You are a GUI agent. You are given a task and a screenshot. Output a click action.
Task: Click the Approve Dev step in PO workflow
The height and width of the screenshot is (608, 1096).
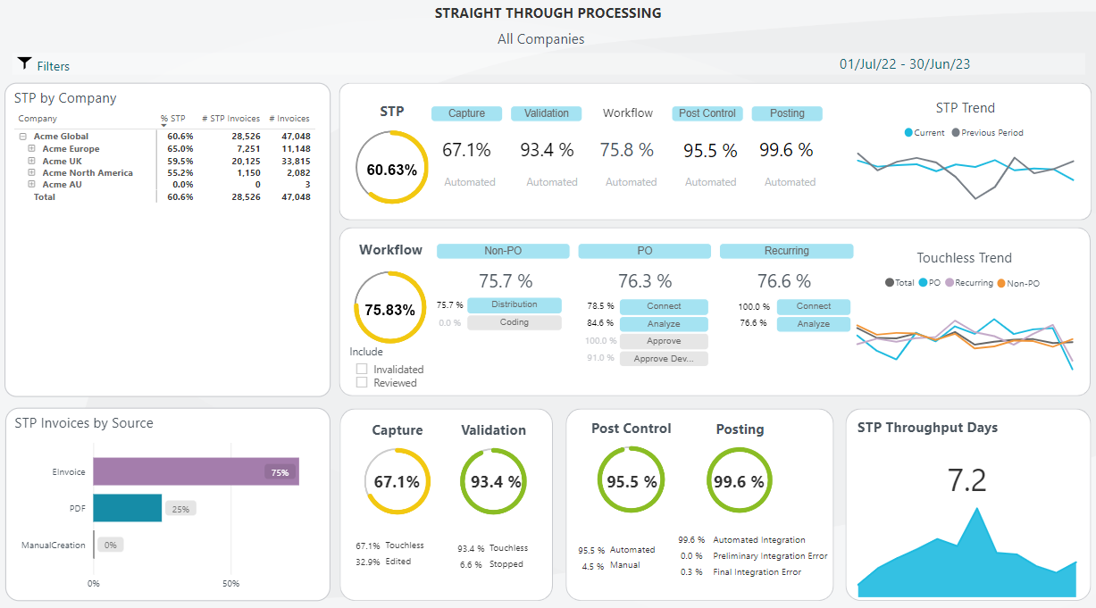664,358
